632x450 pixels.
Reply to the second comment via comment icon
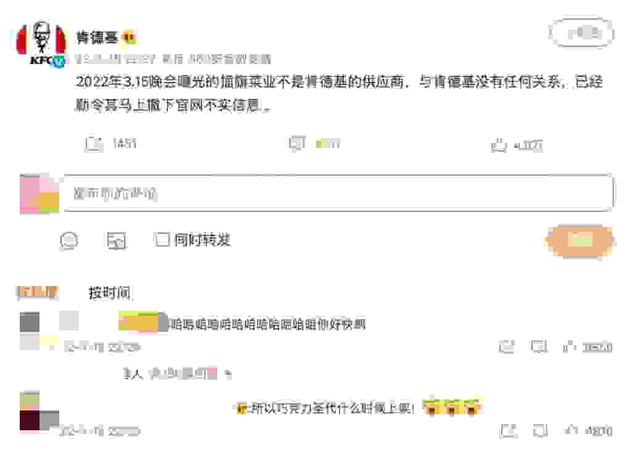pos(540,431)
